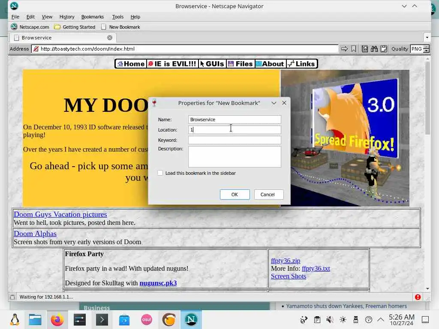Click the bookmark Location field
The image size is (439, 329).
point(235,130)
